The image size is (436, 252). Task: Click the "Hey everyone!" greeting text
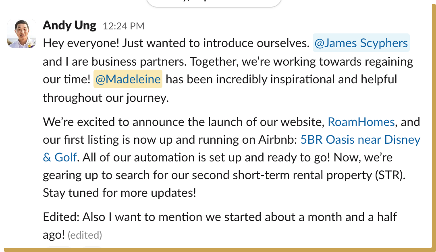tap(80, 43)
